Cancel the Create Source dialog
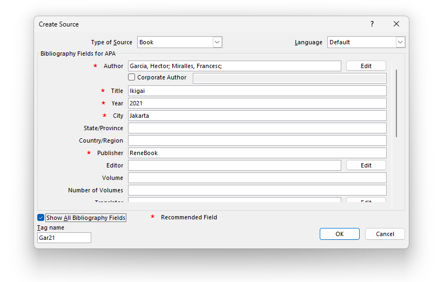Viewport: 438px width, 282px height. tap(385, 234)
